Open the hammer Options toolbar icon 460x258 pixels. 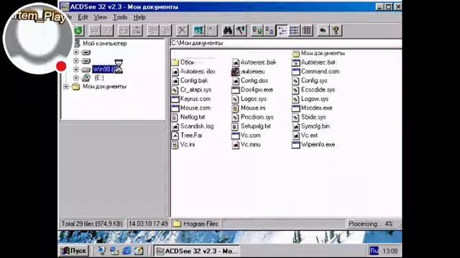240,30
